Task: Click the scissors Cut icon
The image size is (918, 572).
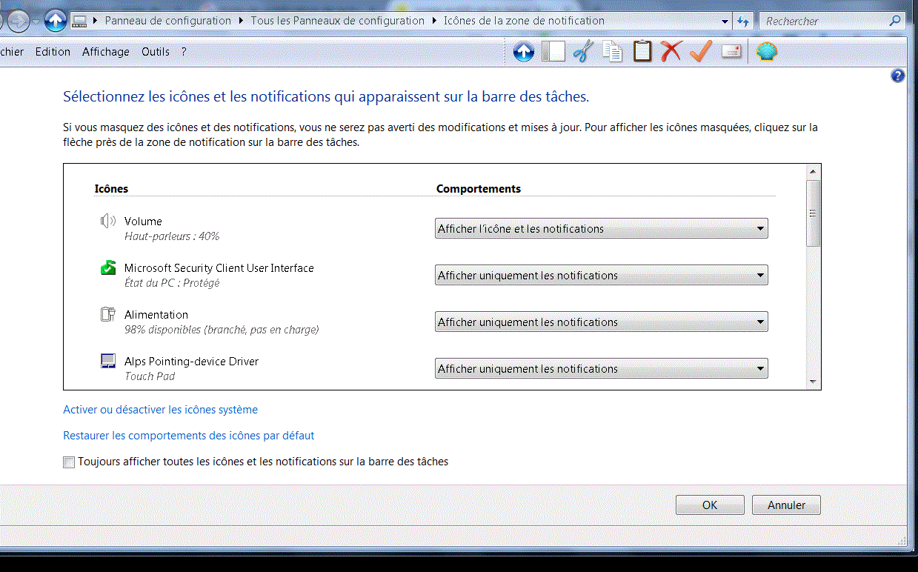Action: tap(584, 52)
